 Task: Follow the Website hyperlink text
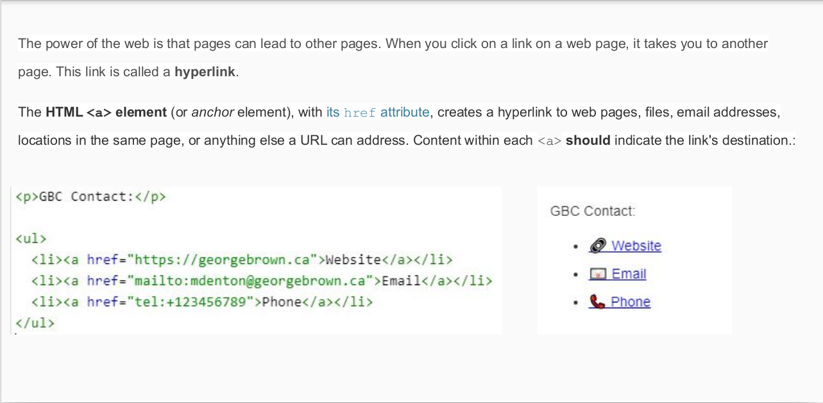click(x=636, y=246)
